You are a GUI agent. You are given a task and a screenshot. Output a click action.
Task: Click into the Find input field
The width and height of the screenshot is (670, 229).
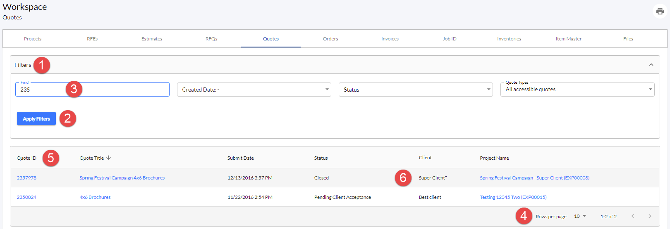point(92,90)
